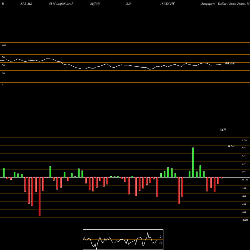Click the 50 level label on RSI axis

pos(3,65)
